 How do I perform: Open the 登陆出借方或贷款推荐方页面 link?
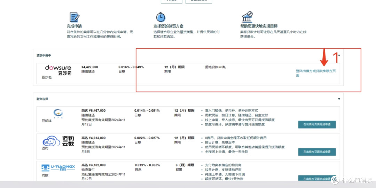pos(315,73)
